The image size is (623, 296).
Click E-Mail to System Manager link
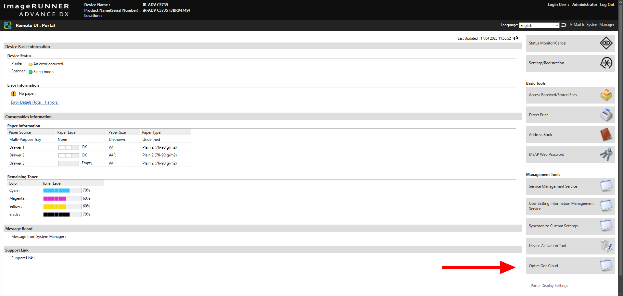point(592,25)
